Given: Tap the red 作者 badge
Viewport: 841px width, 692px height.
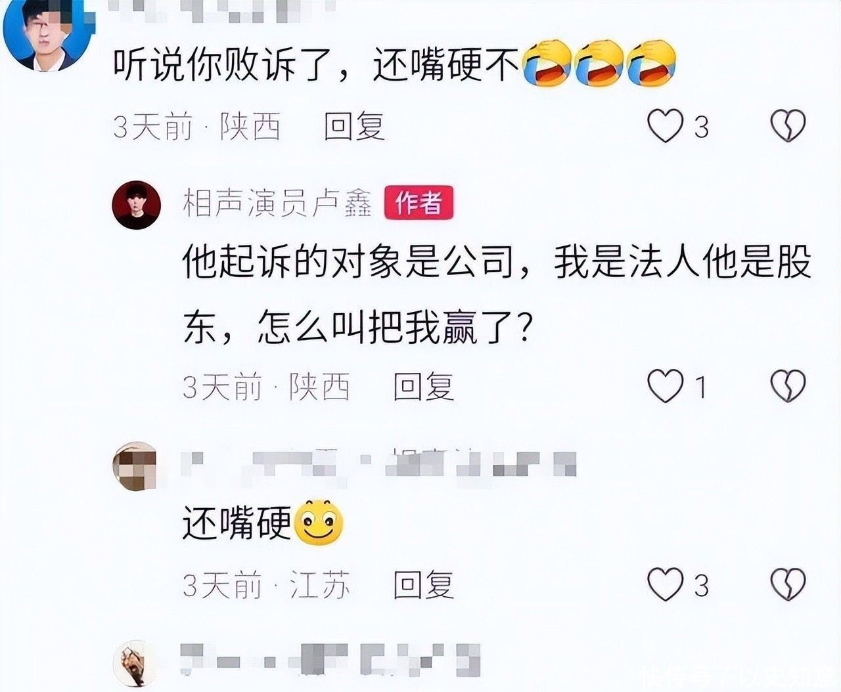Looking at the screenshot, I should click(418, 204).
